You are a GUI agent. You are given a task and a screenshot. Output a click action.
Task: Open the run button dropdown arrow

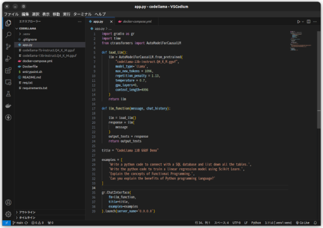tap(303, 22)
